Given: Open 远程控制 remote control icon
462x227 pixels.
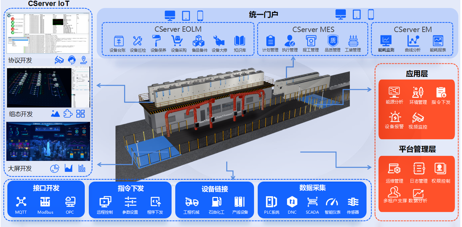Looking at the screenshot, I should (105, 202).
